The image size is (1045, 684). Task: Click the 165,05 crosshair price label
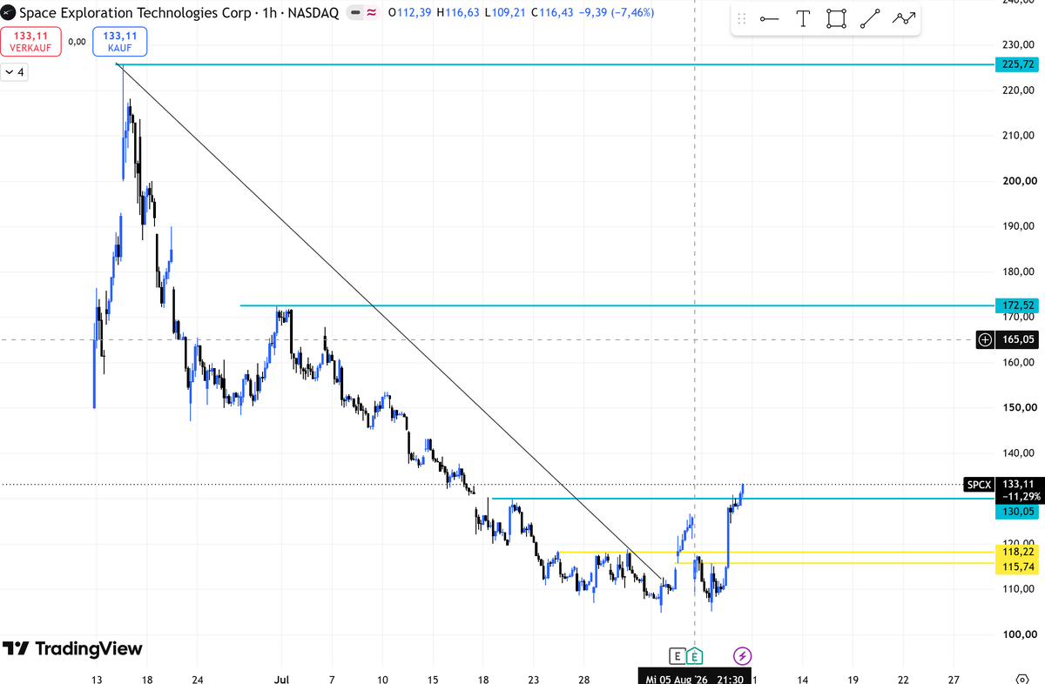pyautogui.click(x=1018, y=340)
